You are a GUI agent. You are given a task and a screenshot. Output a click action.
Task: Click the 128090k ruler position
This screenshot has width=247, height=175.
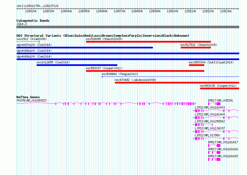(x=155, y=11)
